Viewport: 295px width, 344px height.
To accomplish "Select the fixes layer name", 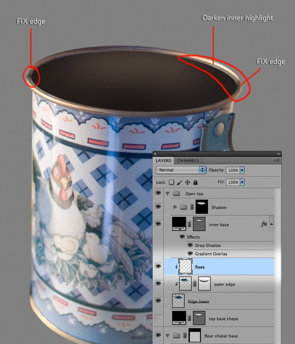I will point(200,267).
